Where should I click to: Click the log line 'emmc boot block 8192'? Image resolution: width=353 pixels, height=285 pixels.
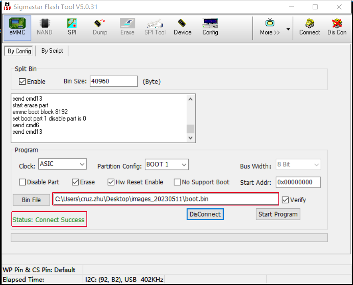click(40, 112)
